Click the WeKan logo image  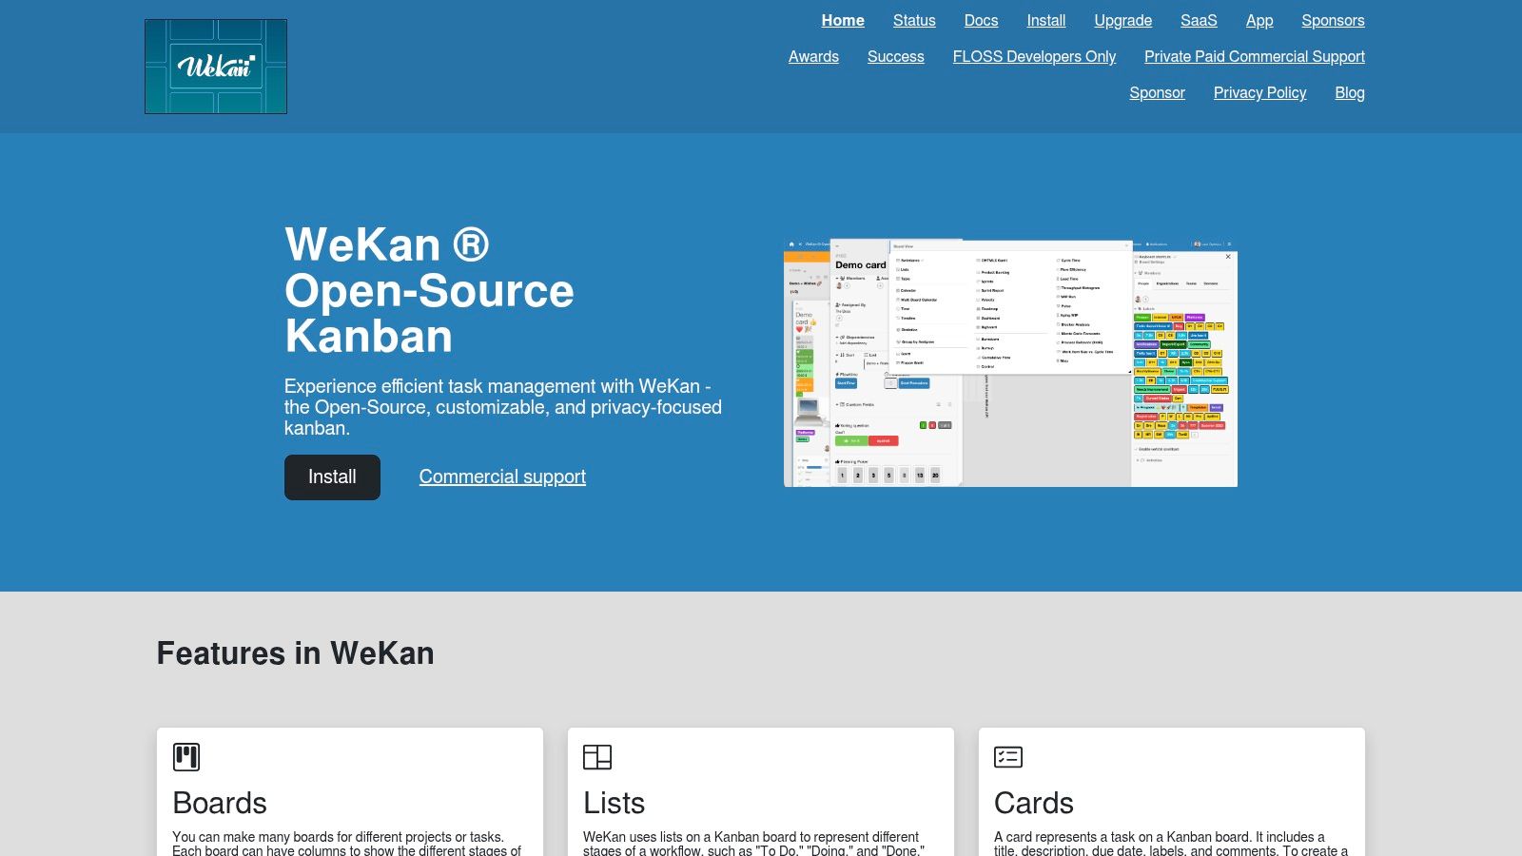[x=216, y=67]
